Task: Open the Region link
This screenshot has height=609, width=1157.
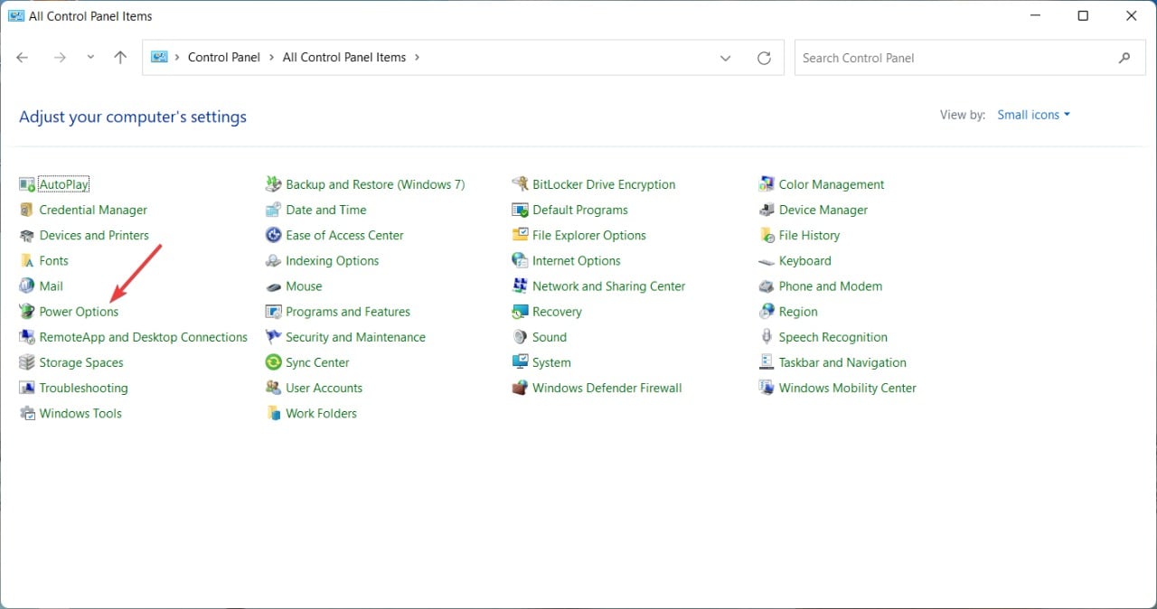Action: pos(798,312)
